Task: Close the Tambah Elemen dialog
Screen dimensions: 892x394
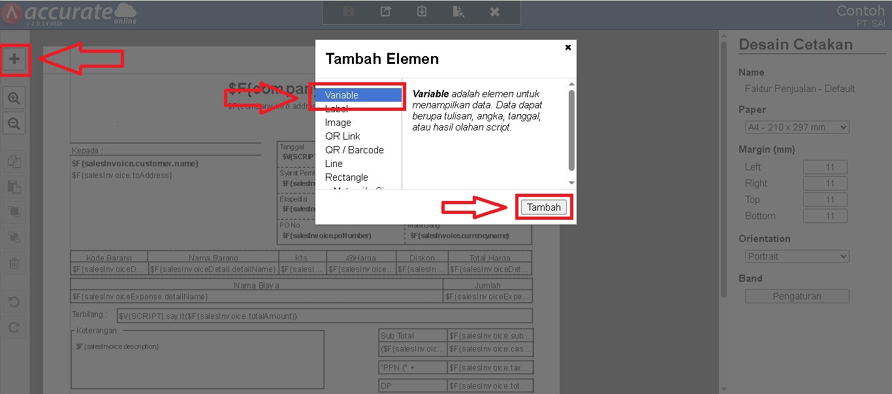Action: pos(567,48)
